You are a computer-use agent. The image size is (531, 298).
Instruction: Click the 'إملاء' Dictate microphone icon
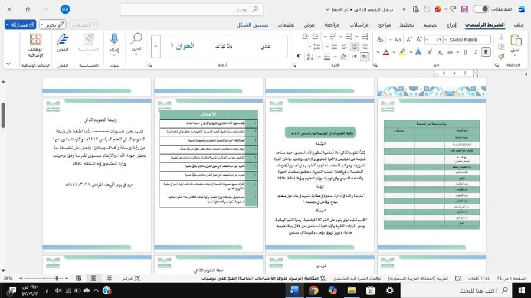(x=114, y=43)
